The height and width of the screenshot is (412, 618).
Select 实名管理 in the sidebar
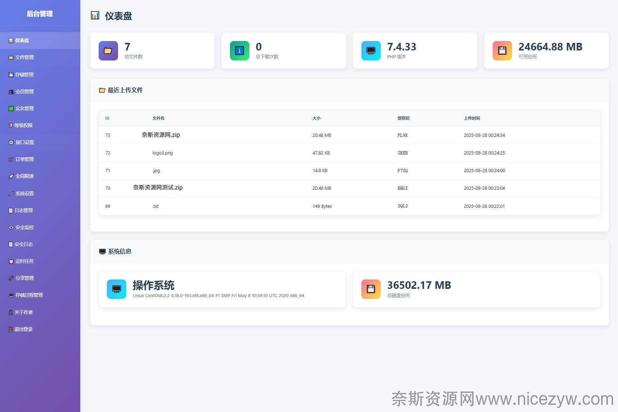(24, 108)
